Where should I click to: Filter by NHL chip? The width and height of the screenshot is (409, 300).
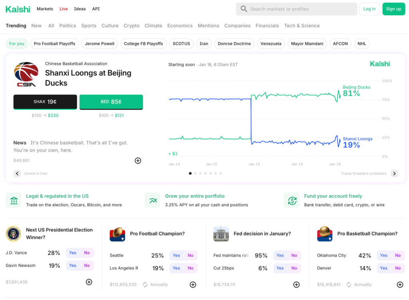(x=361, y=44)
